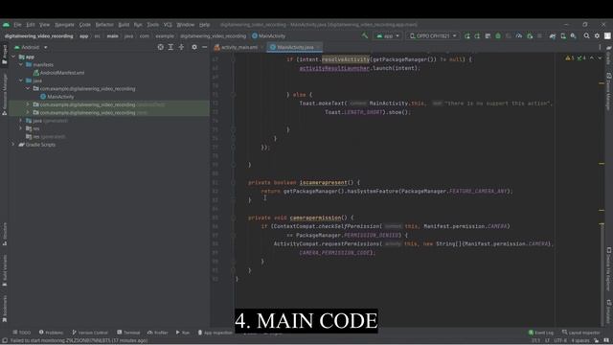Expand the test package node
The width and height of the screenshot is (613, 345).
click(28, 112)
